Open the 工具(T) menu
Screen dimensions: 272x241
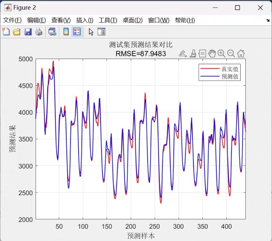click(108, 20)
